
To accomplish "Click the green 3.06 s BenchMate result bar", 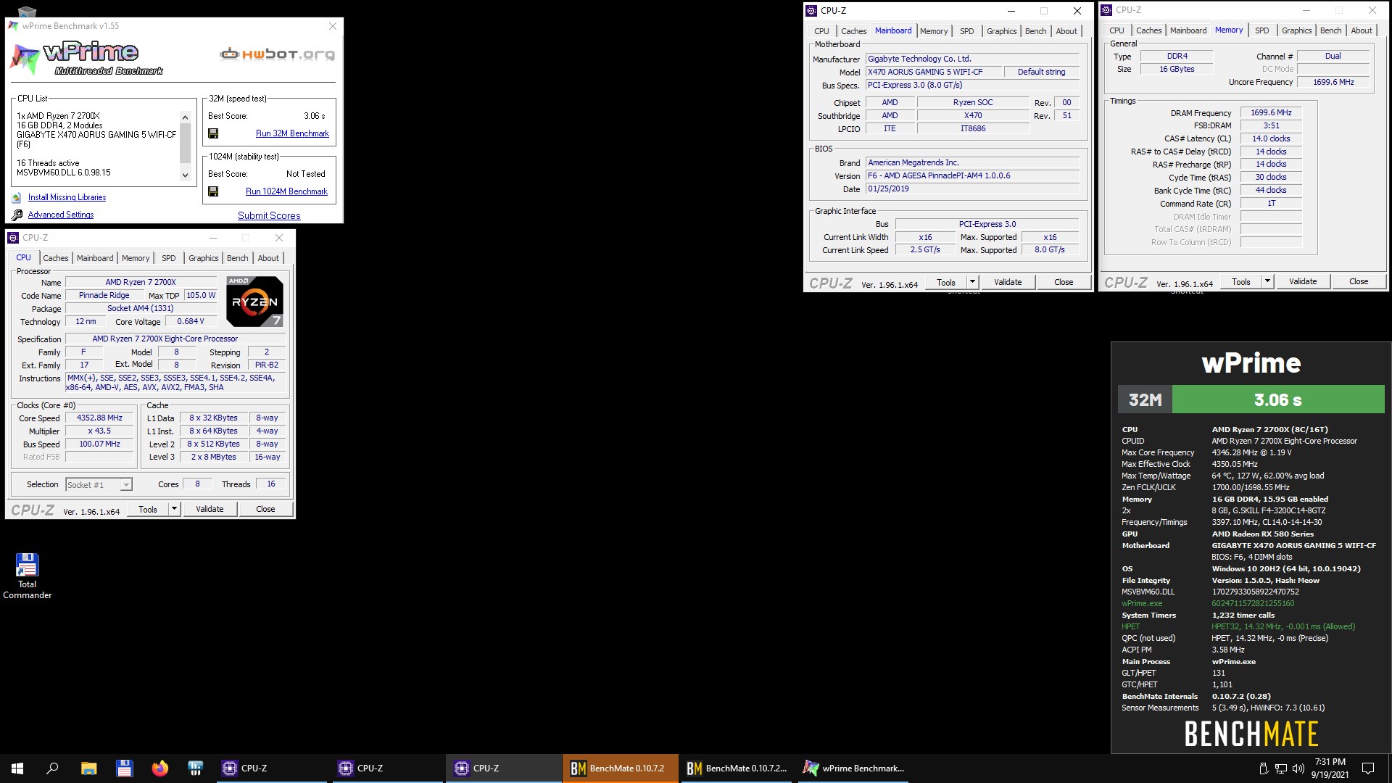I will (1278, 399).
